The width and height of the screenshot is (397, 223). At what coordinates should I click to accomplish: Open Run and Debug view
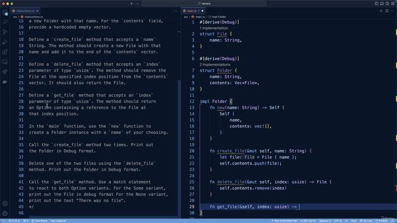[x=5, y=42]
